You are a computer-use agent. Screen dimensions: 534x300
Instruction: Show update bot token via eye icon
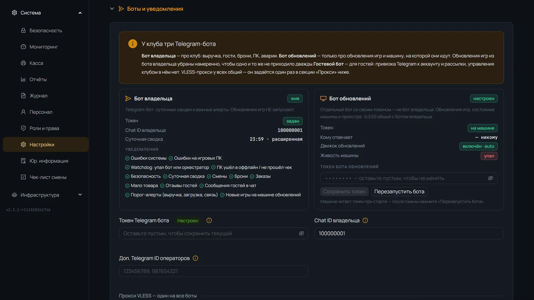491,178
